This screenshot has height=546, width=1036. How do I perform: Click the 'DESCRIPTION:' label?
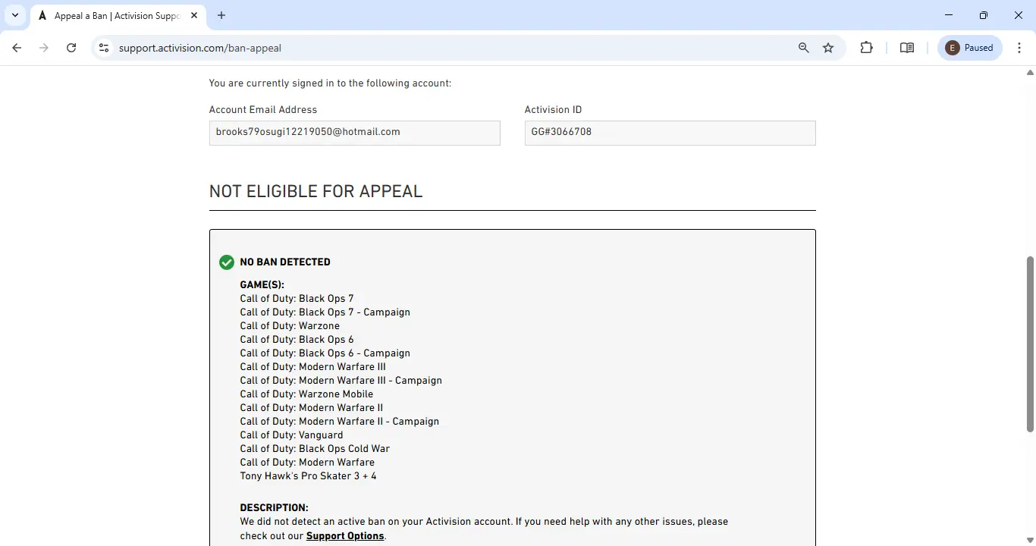pyautogui.click(x=275, y=508)
